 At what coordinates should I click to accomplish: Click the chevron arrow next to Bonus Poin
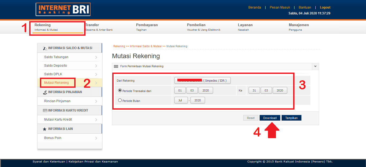click(x=96, y=138)
